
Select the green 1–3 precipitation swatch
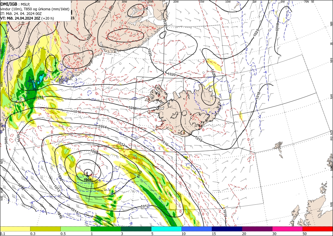[106, 229]
